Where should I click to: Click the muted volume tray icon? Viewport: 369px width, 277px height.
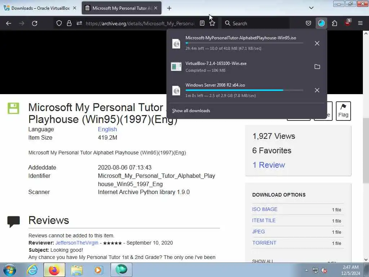tap(324, 271)
